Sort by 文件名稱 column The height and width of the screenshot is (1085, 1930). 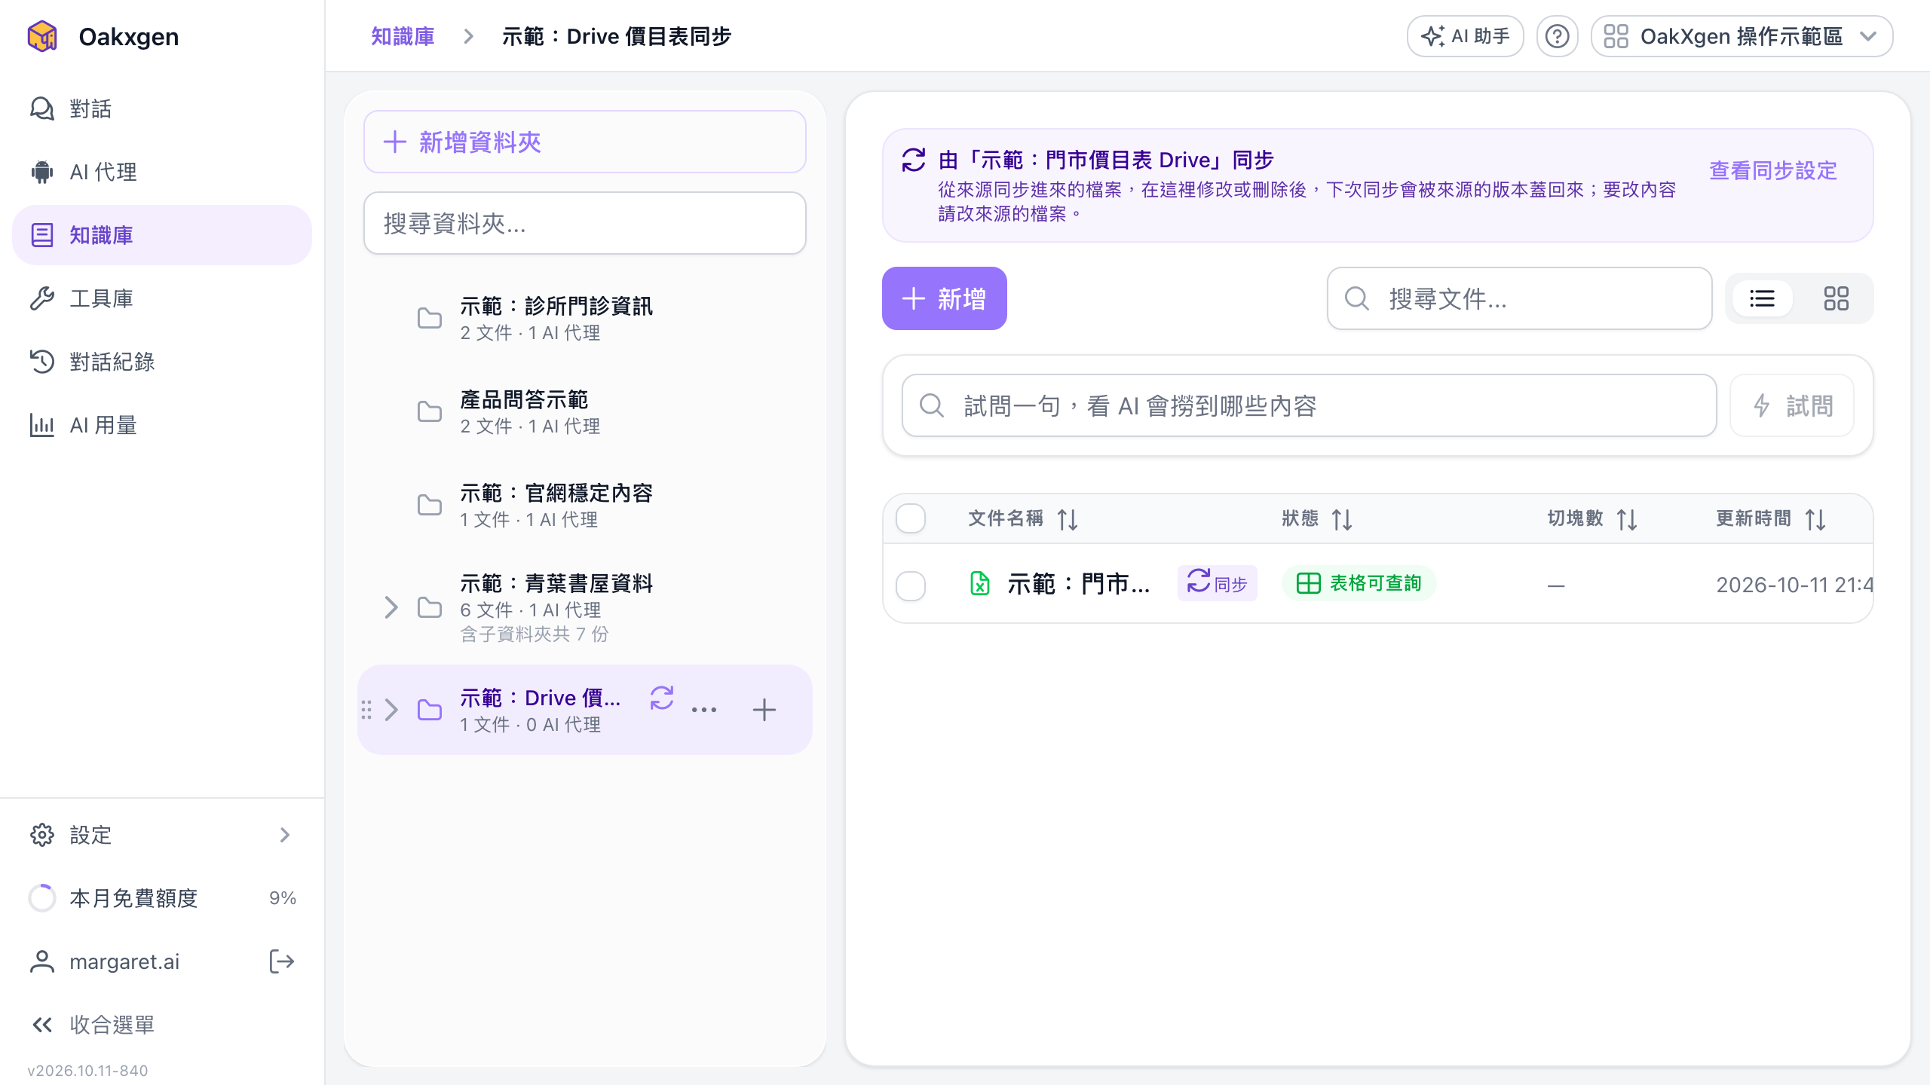[1023, 518]
